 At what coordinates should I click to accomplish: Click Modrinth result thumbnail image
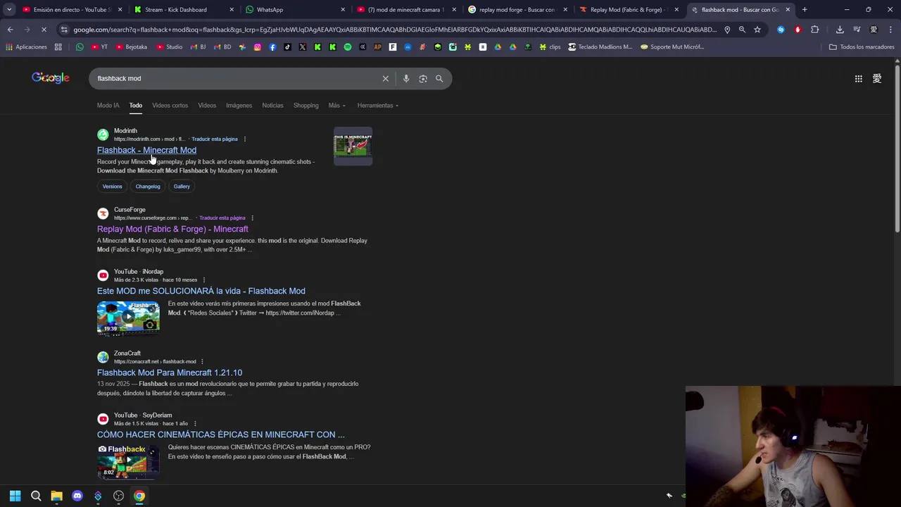click(353, 146)
